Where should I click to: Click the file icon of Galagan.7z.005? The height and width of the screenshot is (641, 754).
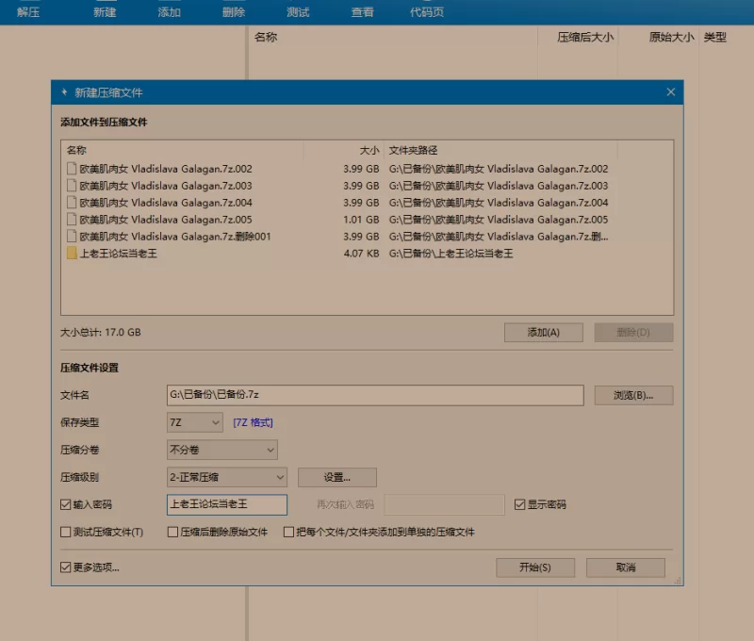point(72,220)
